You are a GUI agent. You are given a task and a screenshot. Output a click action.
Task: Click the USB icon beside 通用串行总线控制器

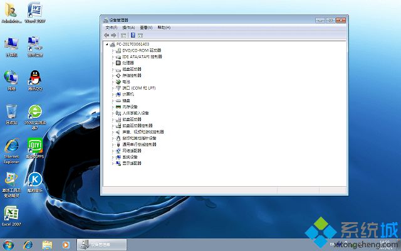[x=118, y=145]
